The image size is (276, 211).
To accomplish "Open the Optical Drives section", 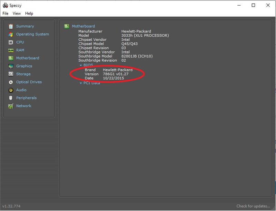I will coord(29,82).
